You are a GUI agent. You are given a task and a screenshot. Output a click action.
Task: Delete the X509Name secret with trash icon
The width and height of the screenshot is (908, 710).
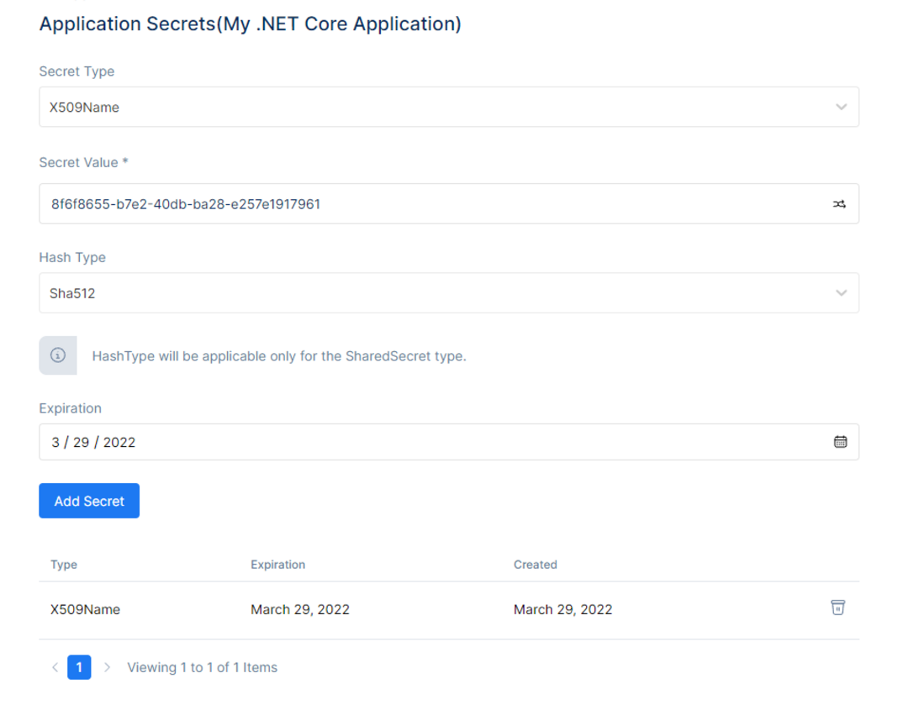pyautogui.click(x=837, y=607)
